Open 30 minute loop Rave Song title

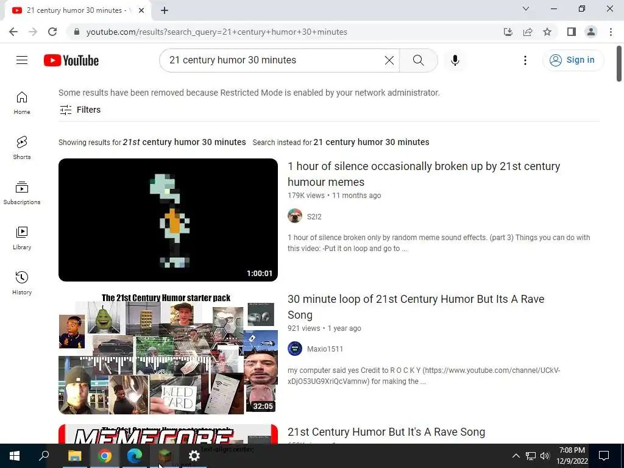416,307
